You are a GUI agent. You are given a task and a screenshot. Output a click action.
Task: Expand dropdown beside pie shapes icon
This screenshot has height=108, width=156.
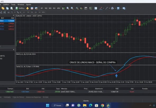pyautogui.click(x=115, y=8)
